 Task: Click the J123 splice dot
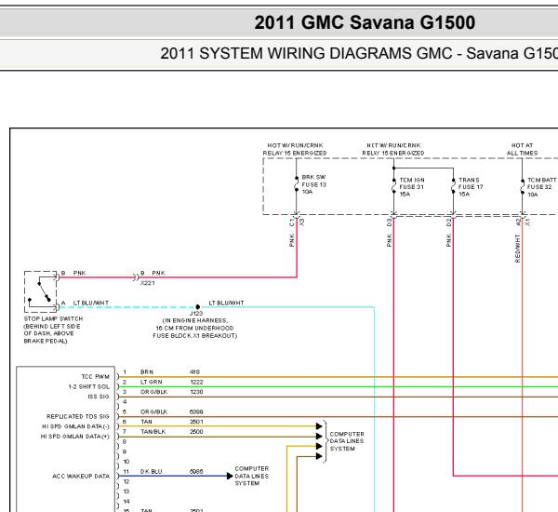pos(198,307)
